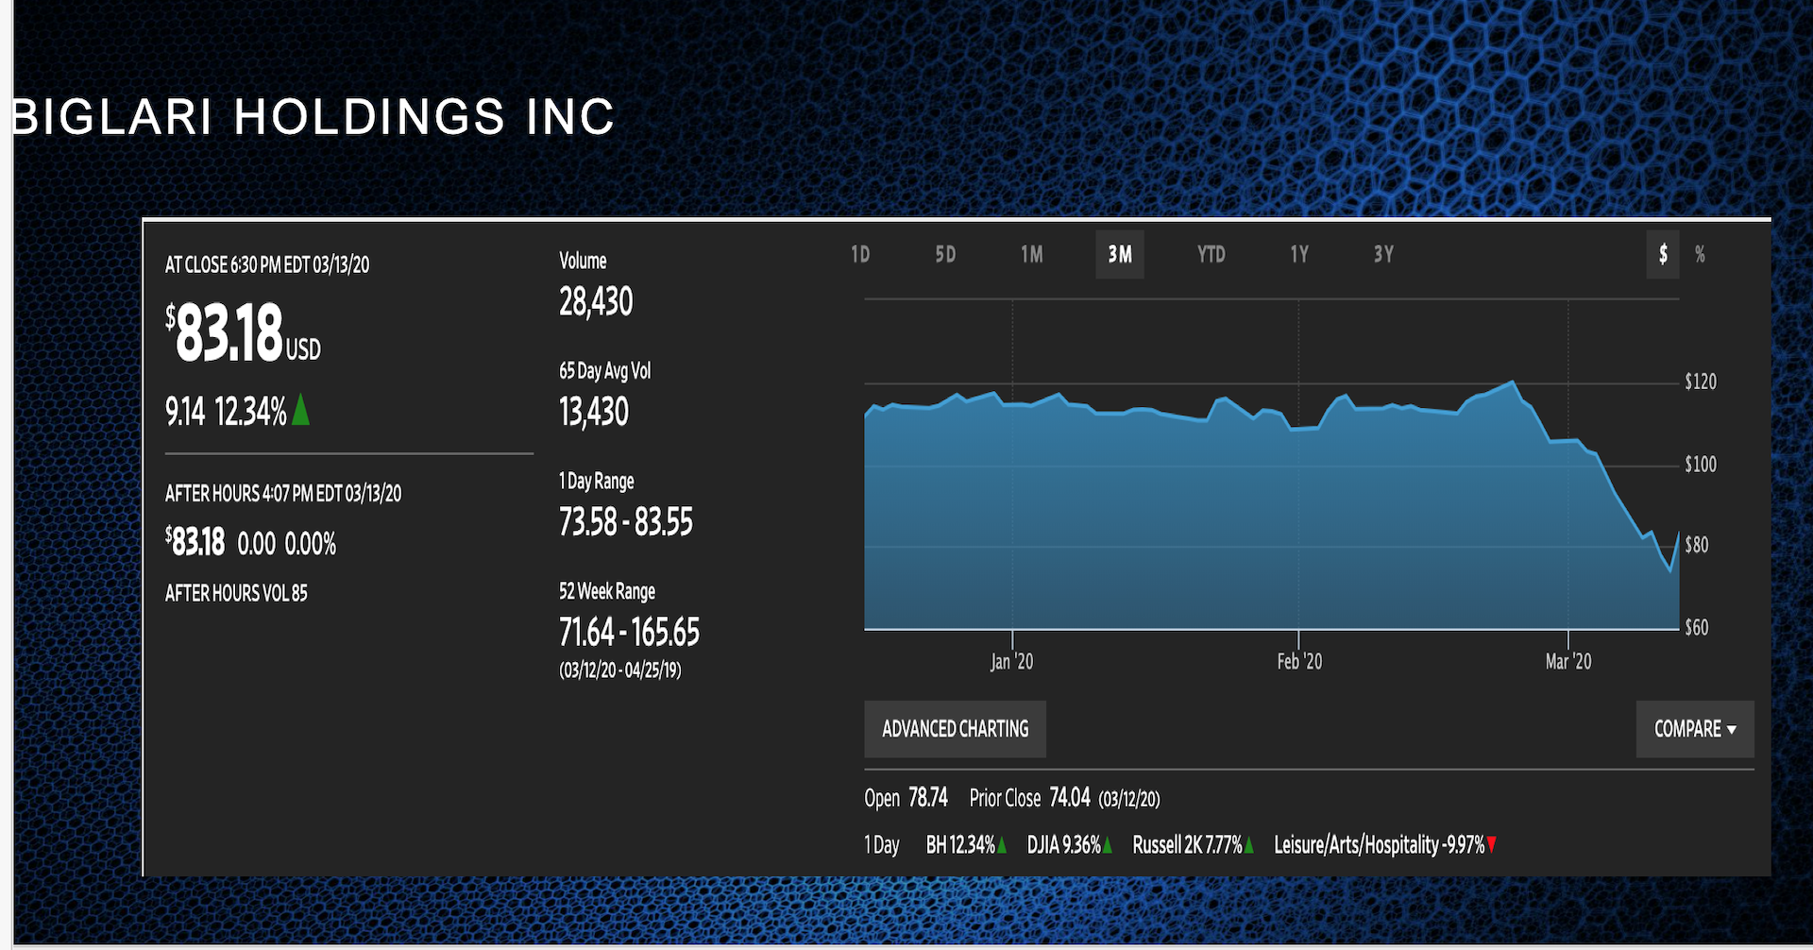The image size is (1813, 950).
Task: Click the after hours price $83.18 0.00
Action: [221, 543]
